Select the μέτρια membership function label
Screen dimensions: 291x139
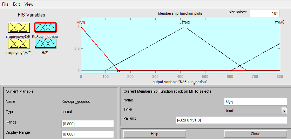(x=184, y=22)
